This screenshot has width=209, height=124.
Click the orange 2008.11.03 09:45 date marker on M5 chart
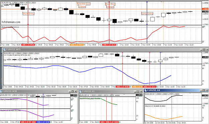[77, 45]
